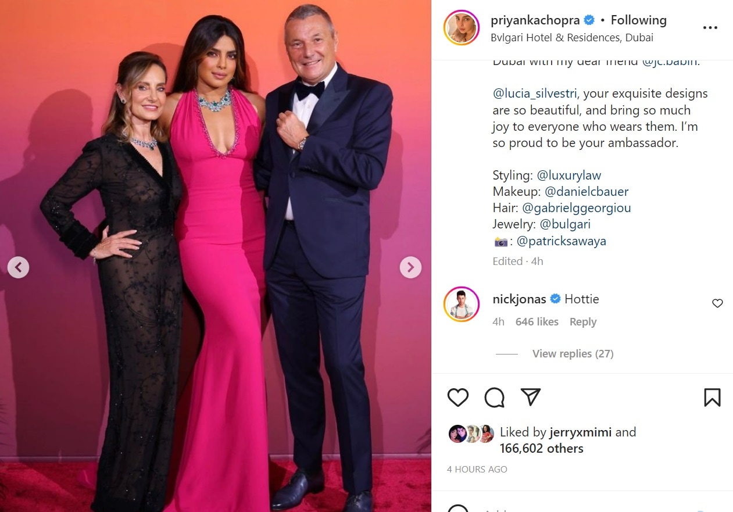Show the list of 166,602 others who liked
This screenshot has width=733, height=512.
pyautogui.click(x=541, y=449)
